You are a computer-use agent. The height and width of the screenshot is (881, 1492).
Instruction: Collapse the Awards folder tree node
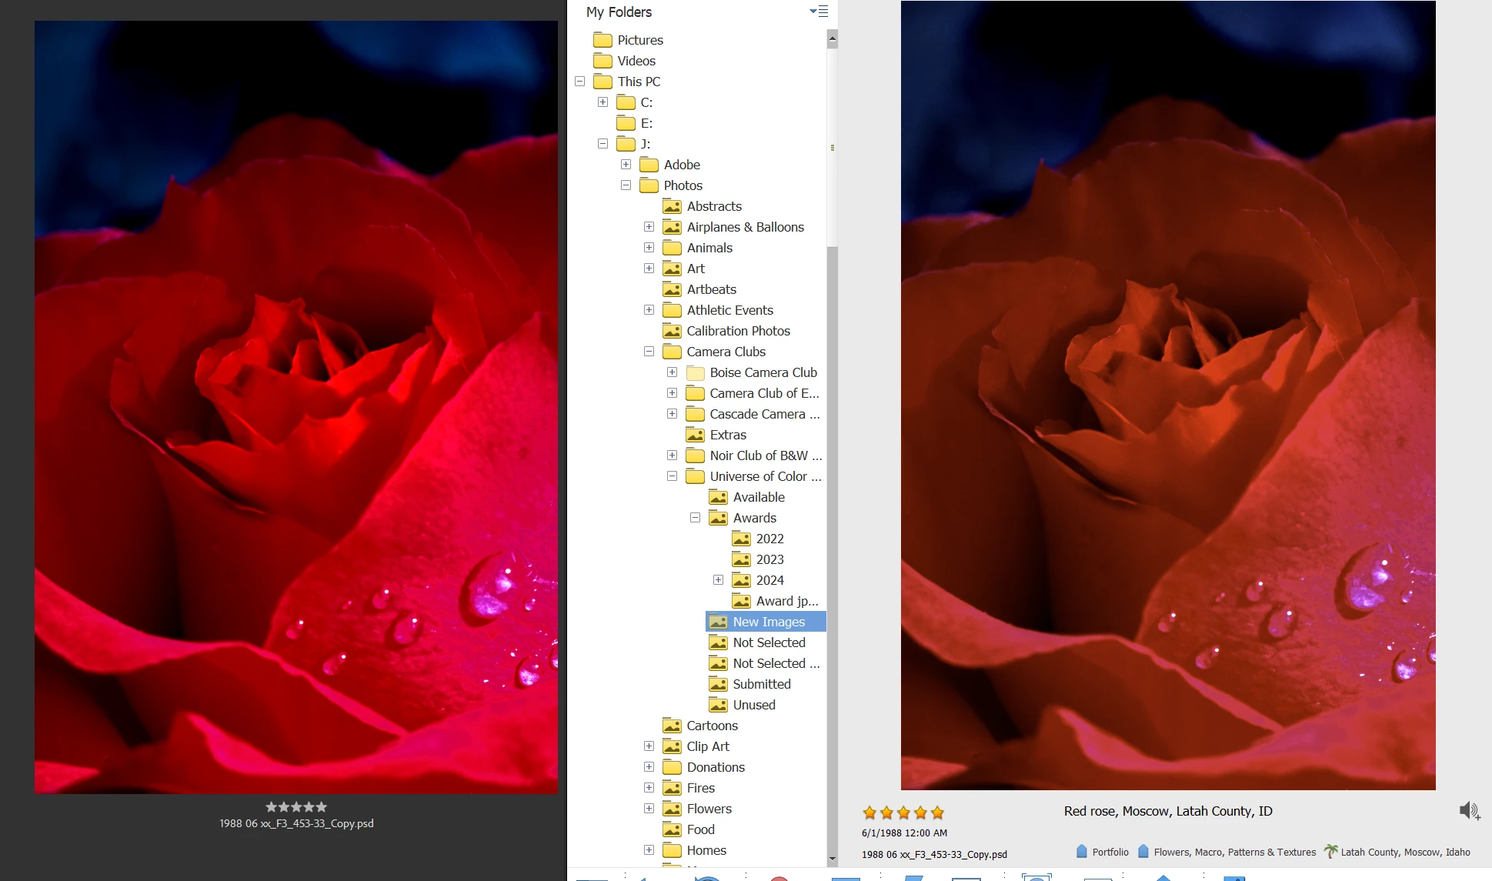[695, 518]
